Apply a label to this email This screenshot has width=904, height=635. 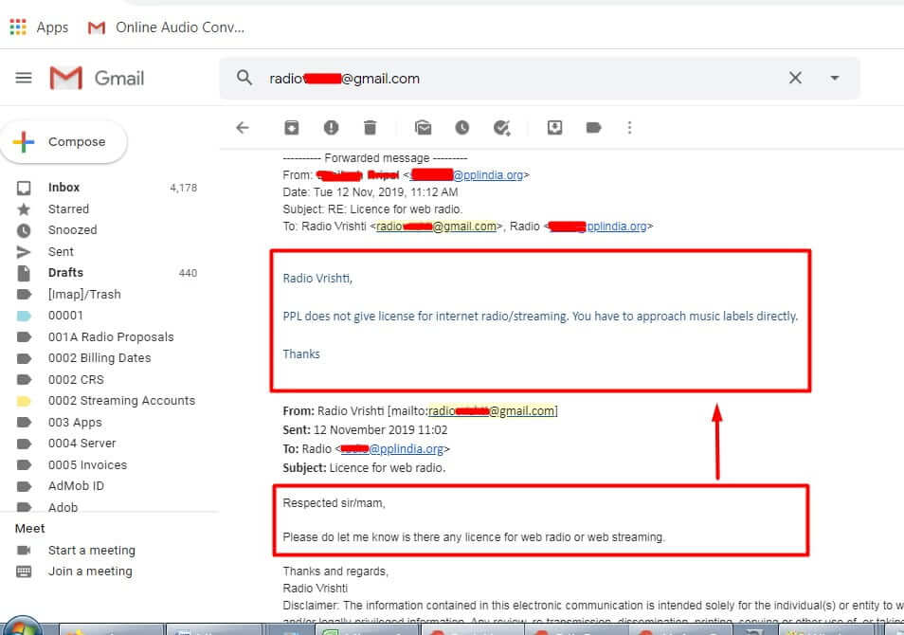[x=592, y=127]
